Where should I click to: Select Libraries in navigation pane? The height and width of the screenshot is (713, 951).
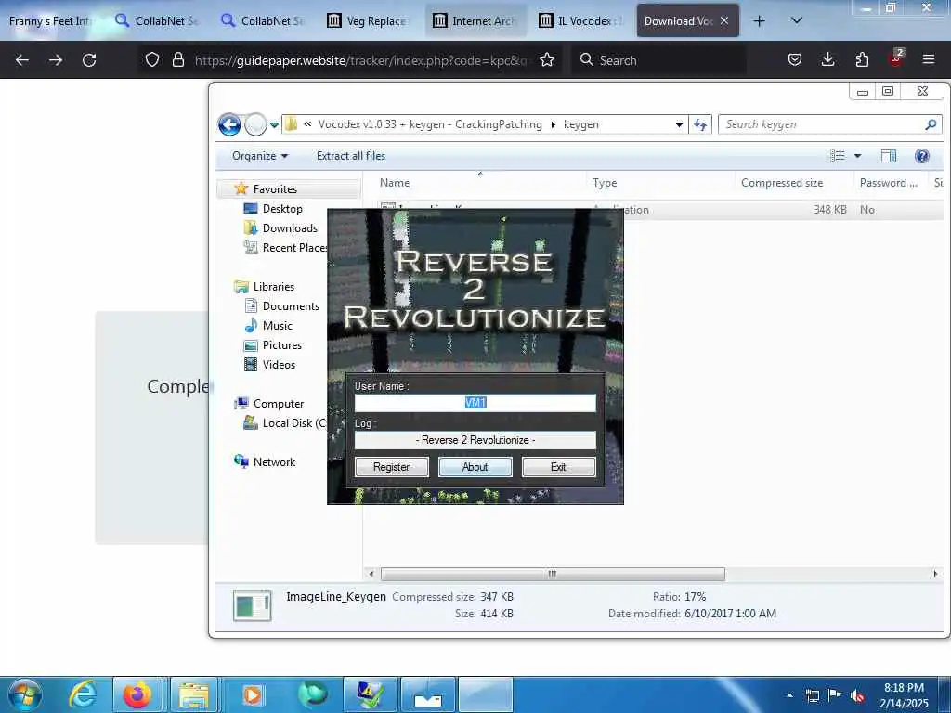coord(274,286)
